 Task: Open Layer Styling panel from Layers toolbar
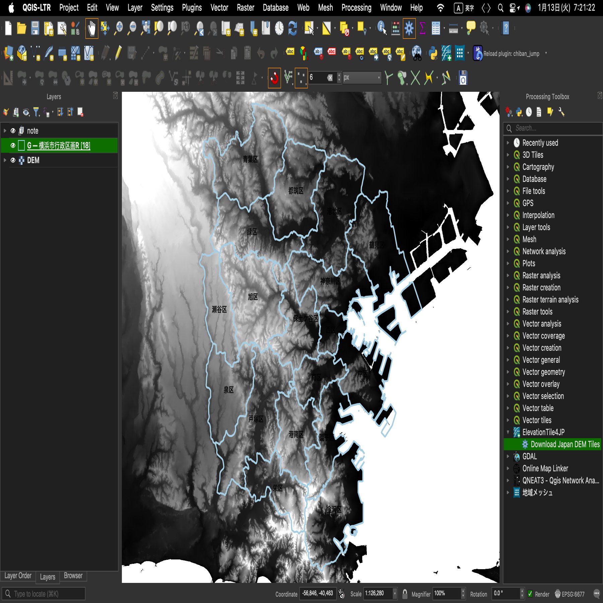(6, 112)
